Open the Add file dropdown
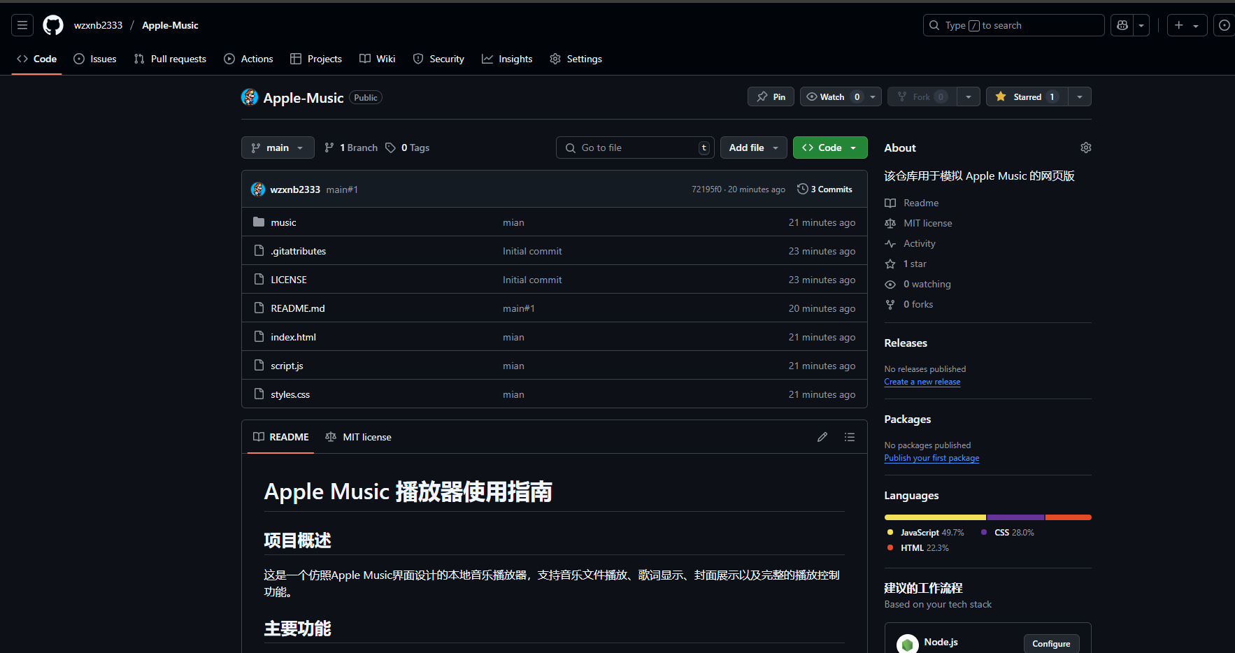This screenshot has height=653, width=1235. 753,148
